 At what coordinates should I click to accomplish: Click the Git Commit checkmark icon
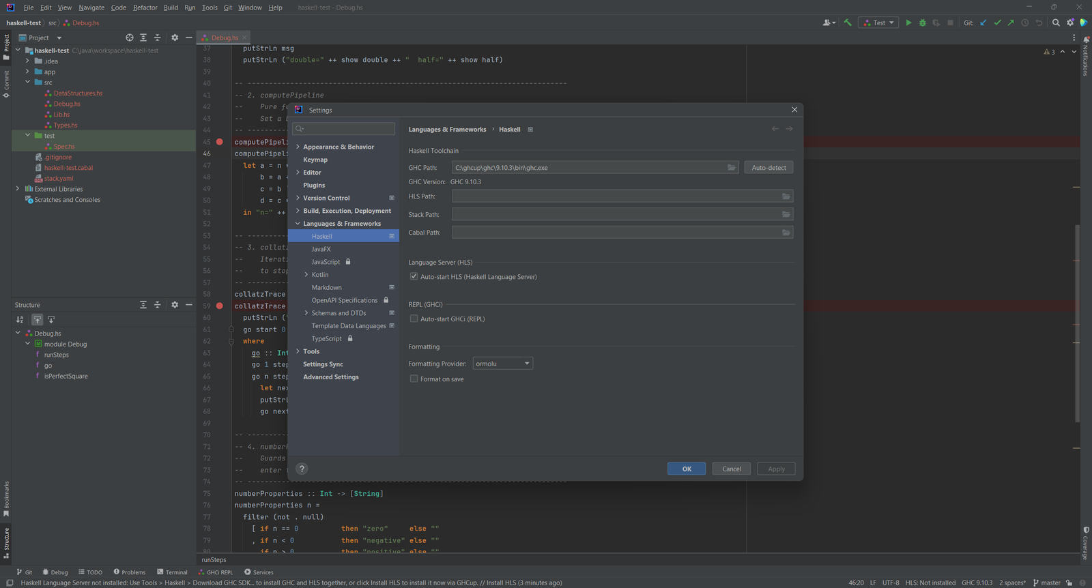[997, 23]
